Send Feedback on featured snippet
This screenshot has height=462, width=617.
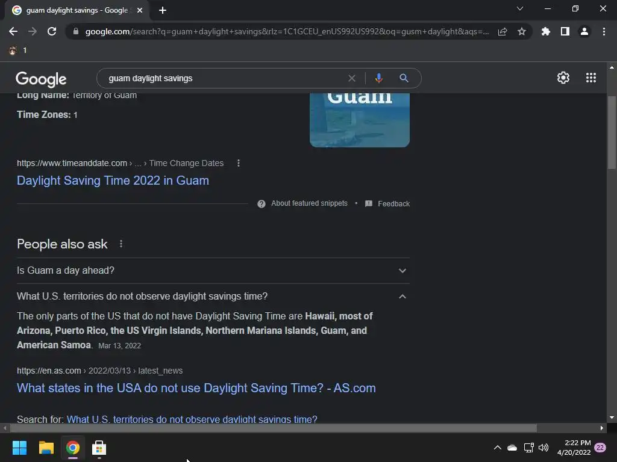[387, 203]
